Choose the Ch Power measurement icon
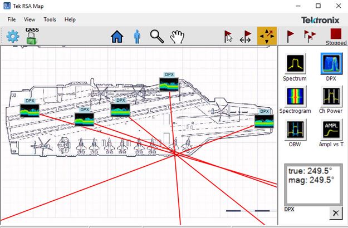 [x=331, y=96]
